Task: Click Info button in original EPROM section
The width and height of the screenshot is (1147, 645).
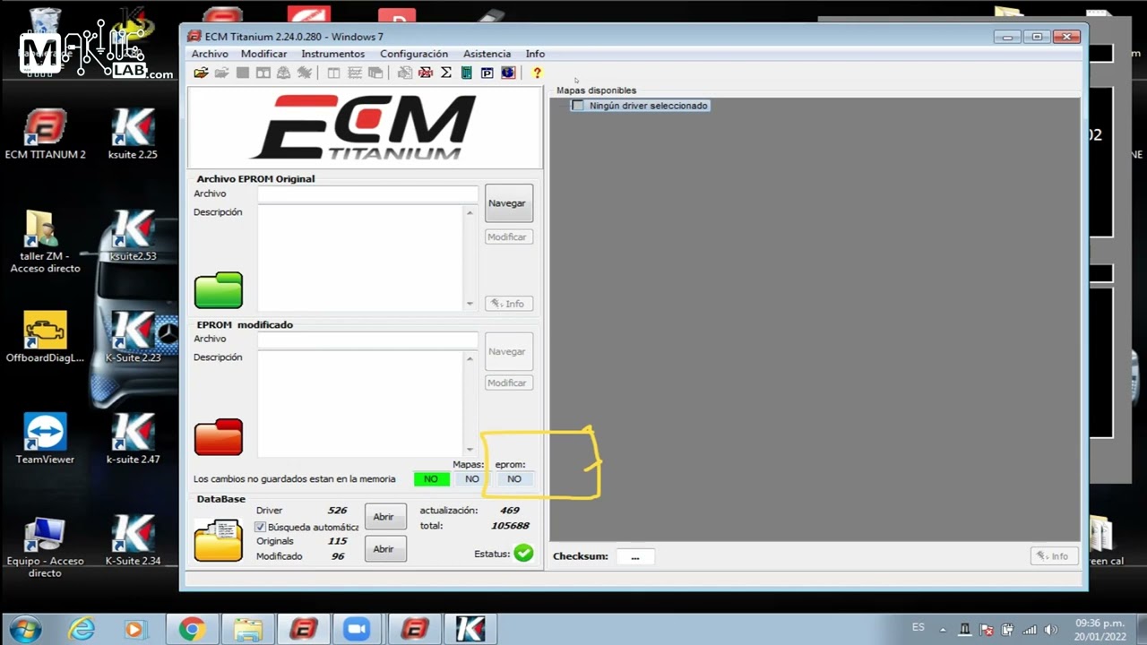Action: (508, 304)
